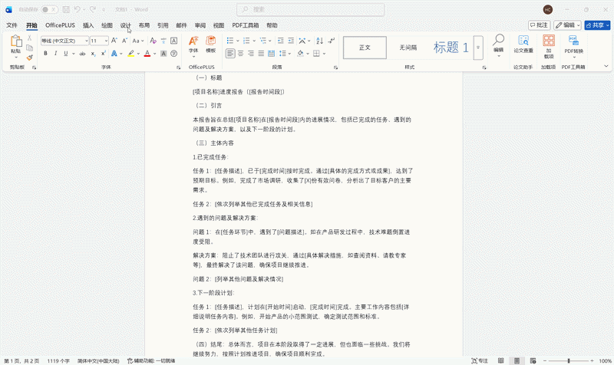Increase font size with the larger A icon

tap(114, 41)
